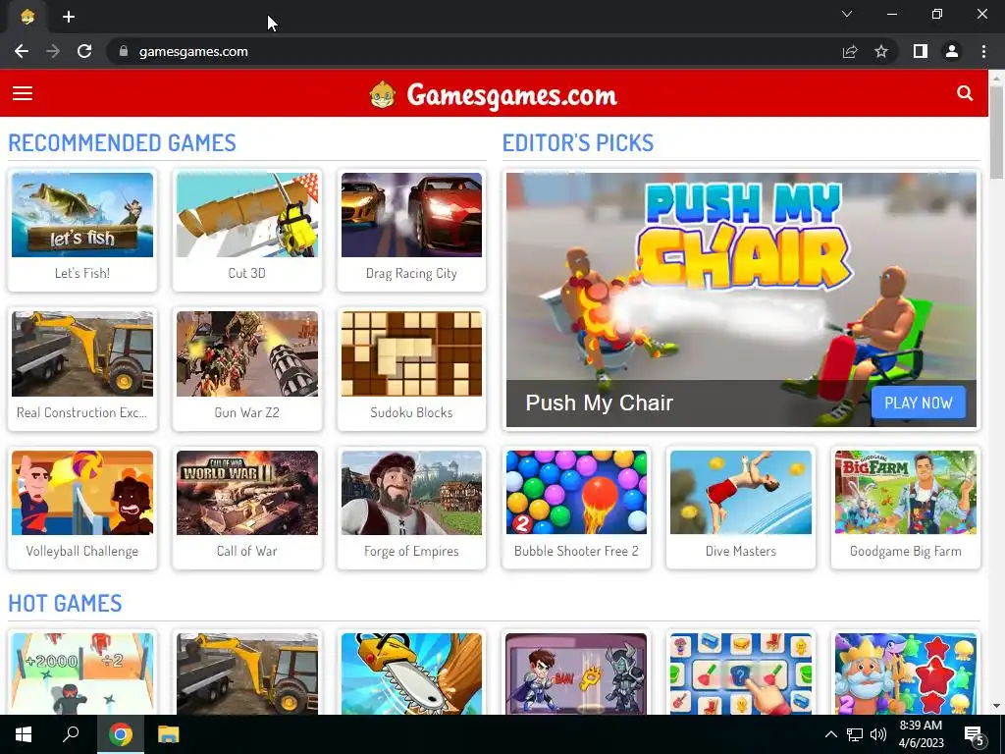
Task: Open the Dive Masters thumbnail
Action: coord(741,493)
